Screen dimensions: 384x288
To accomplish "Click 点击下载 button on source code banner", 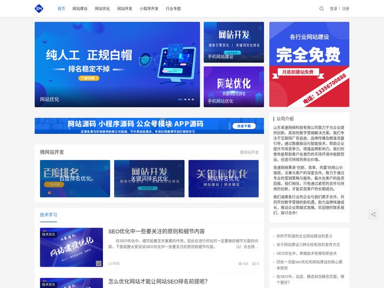I will coord(244,126).
